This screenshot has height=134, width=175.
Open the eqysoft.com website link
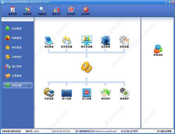[x=106, y=131]
